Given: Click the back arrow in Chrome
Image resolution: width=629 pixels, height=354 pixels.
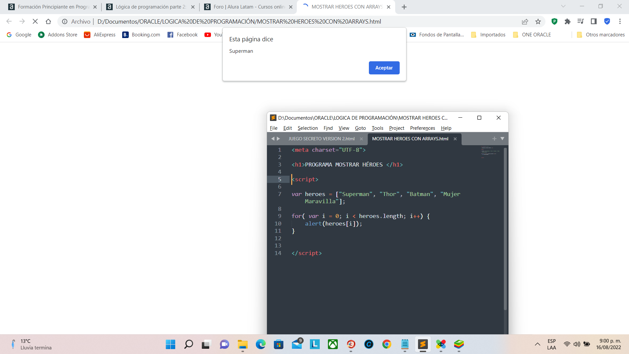Looking at the screenshot, I should [x=9, y=21].
